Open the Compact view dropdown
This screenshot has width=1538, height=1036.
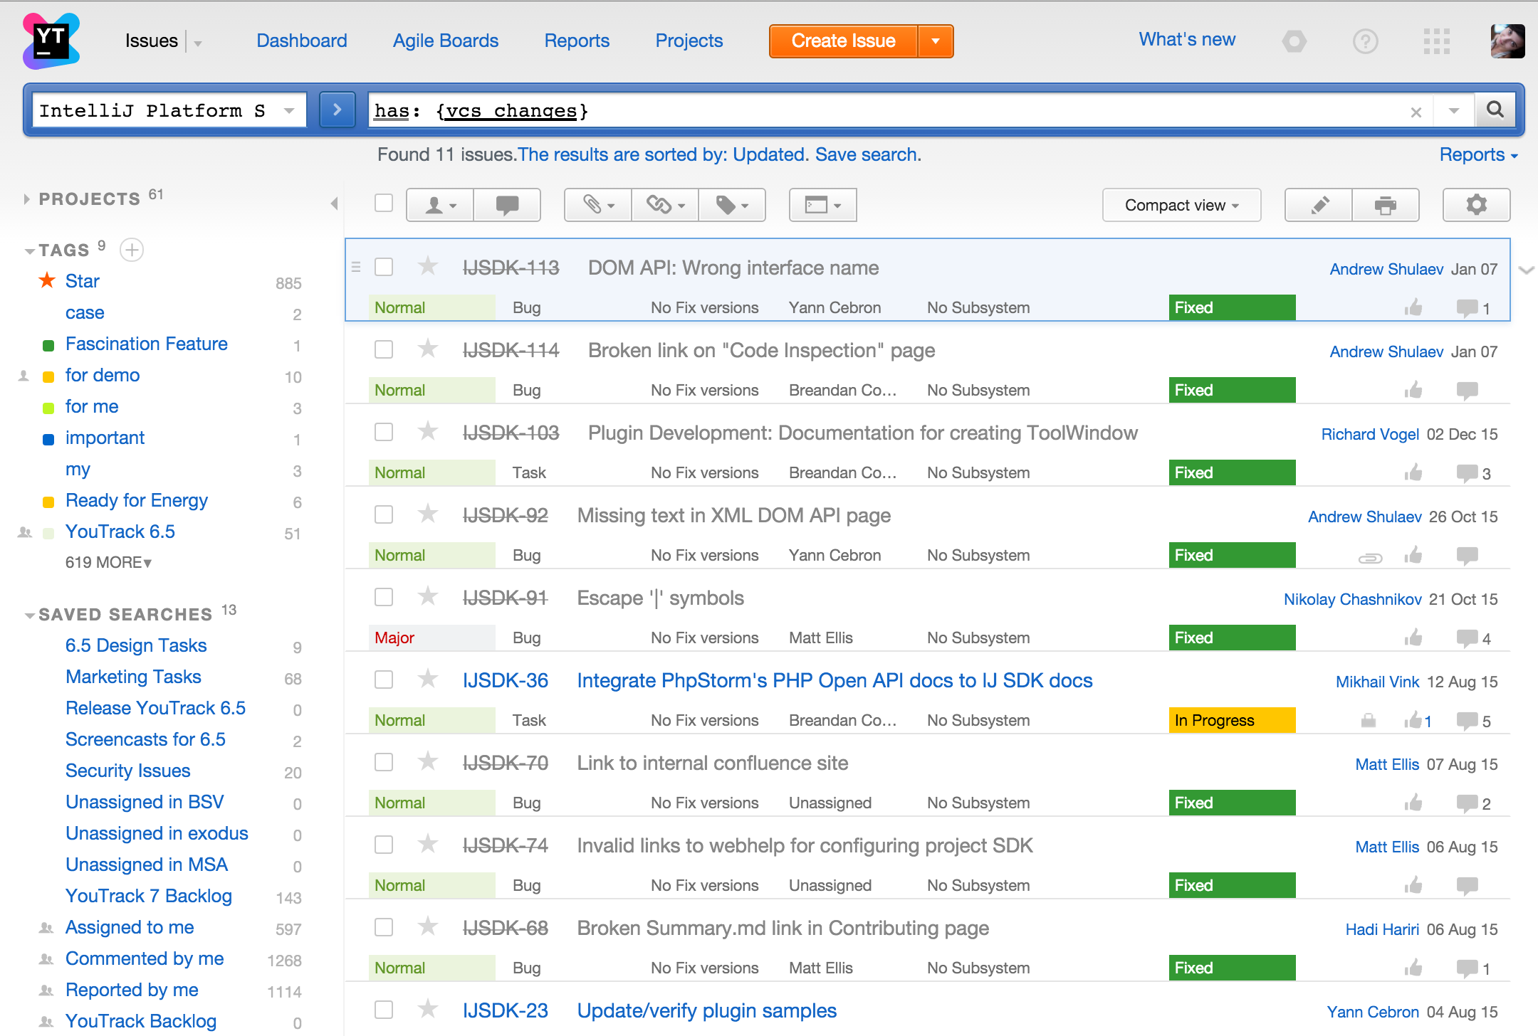pos(1181,205)
